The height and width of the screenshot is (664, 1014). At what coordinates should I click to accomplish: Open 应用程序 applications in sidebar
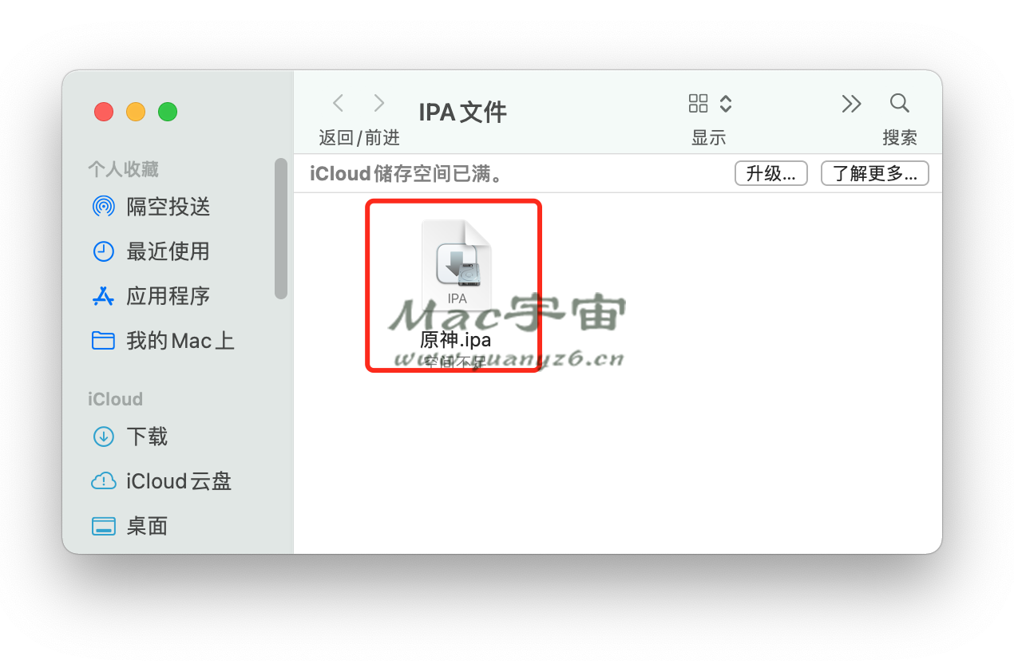[x=168, y=296]
